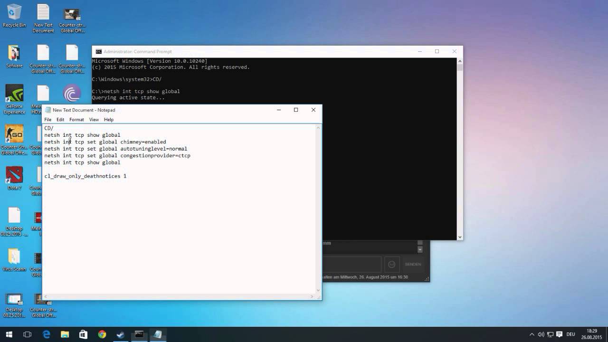The width and height of the screenshot is (608, 342).
Task: Click Command Prompt title bar icon
Action: tap(99, 51)
